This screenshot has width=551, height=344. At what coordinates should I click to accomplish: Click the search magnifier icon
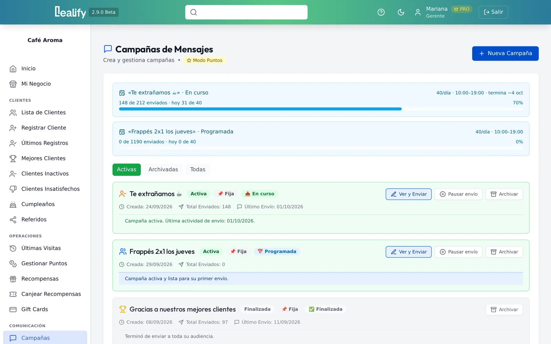tap(194, 12)
